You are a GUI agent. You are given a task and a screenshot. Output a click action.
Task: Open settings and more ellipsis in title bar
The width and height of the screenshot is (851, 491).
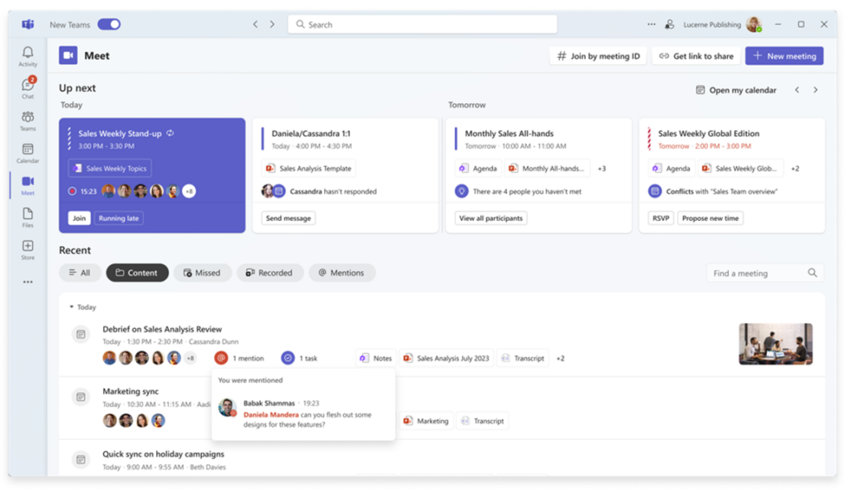[x=651, y=24]
